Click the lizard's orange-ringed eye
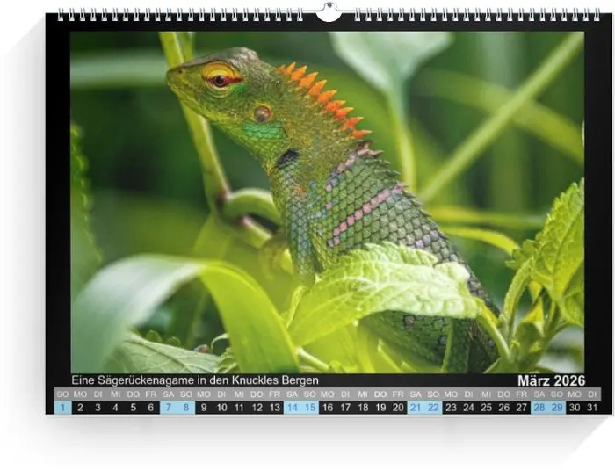Viewport: 615px width, 470px height. tap(221, 79)
